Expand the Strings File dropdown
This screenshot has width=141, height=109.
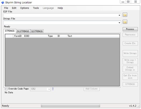click(119, 23)
